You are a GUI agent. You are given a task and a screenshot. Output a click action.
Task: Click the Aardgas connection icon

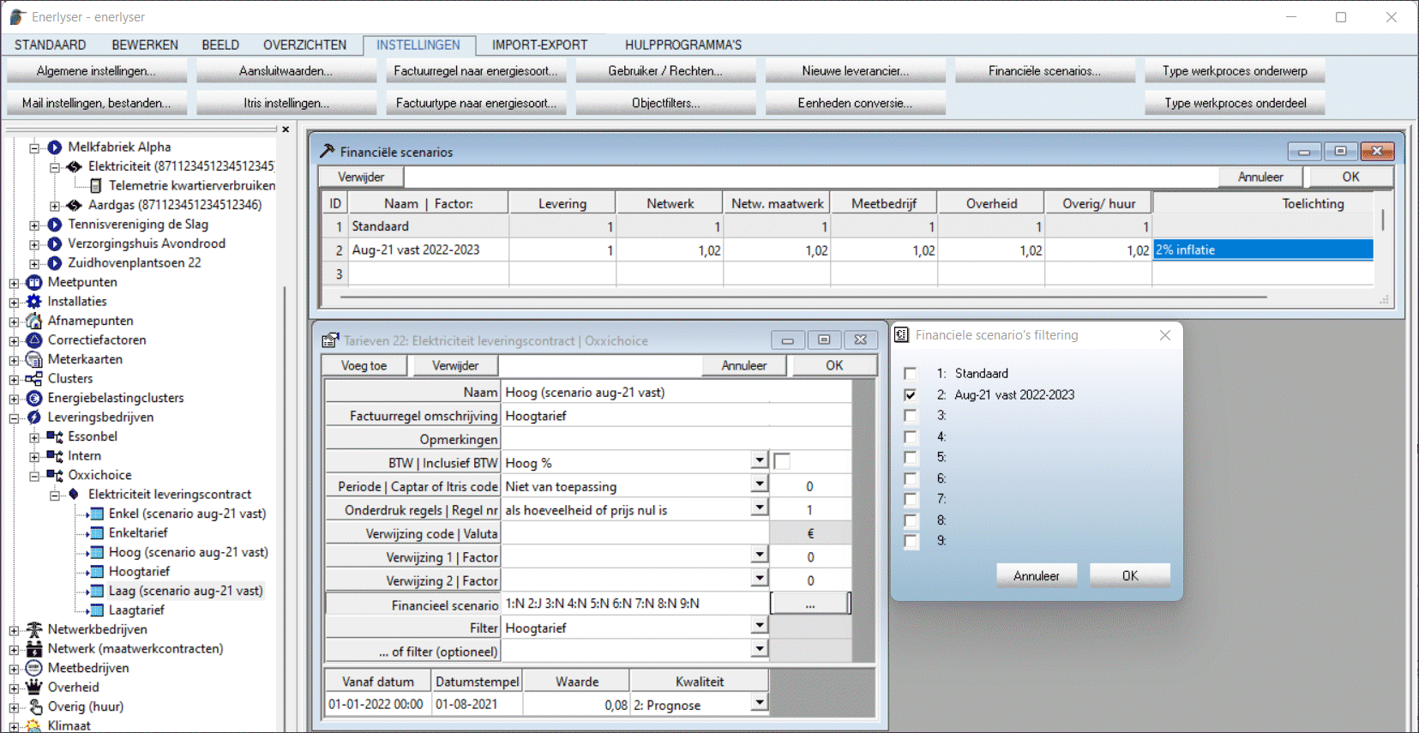(x=75, y=205)
